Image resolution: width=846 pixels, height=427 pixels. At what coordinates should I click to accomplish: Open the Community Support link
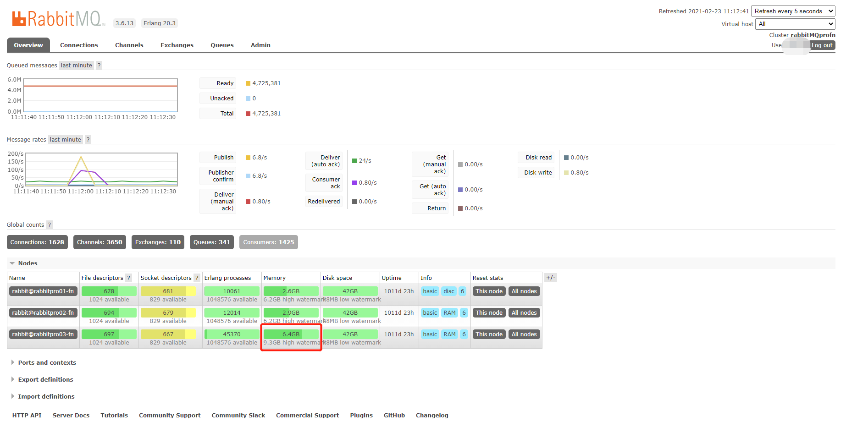[170, 416]
